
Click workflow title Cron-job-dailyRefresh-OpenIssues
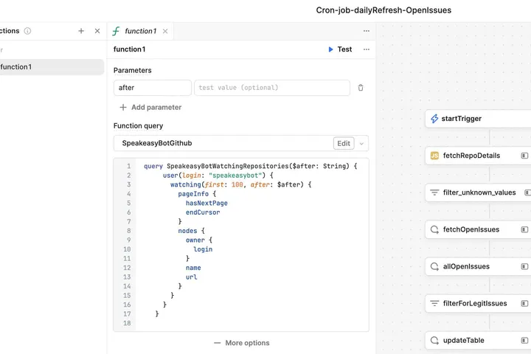383,10
